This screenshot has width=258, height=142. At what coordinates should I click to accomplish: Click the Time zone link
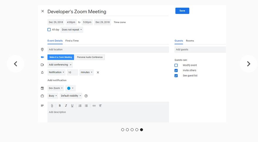[x=120, y=22]
